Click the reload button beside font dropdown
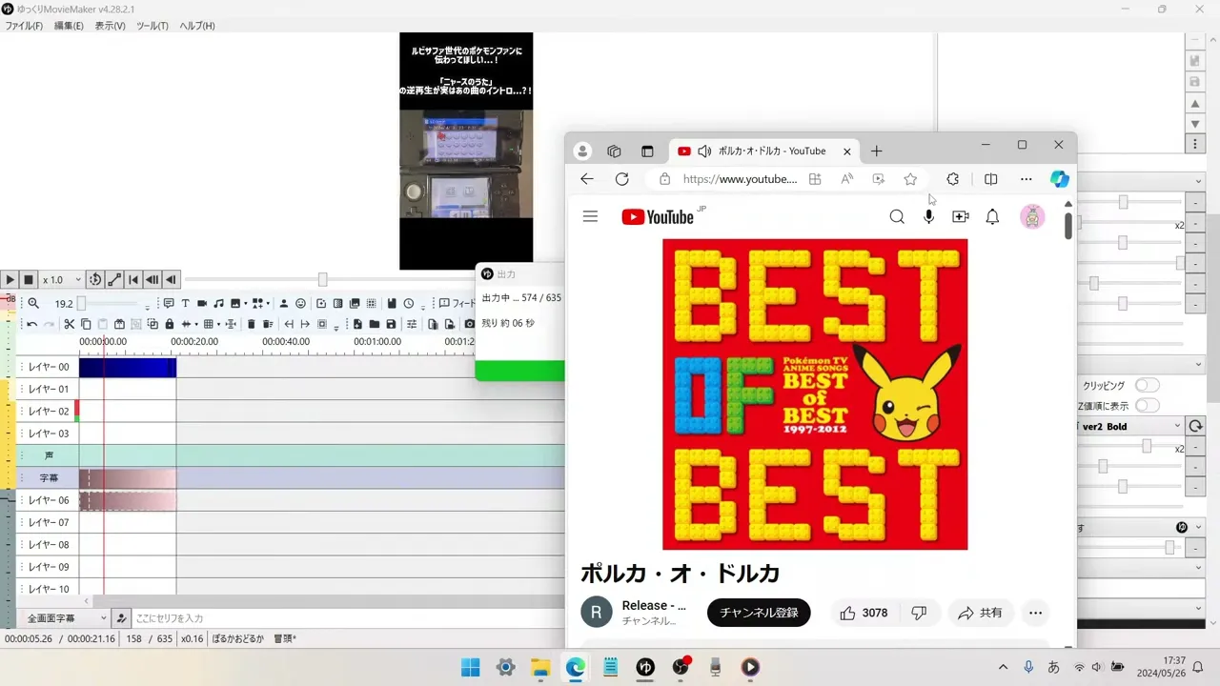Screen dimensions: 1220x686 tap(1195, 426)
